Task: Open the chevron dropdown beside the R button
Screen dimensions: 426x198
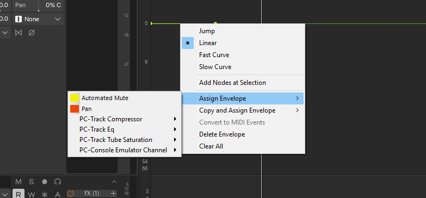Action: click(x=5, y=194)
